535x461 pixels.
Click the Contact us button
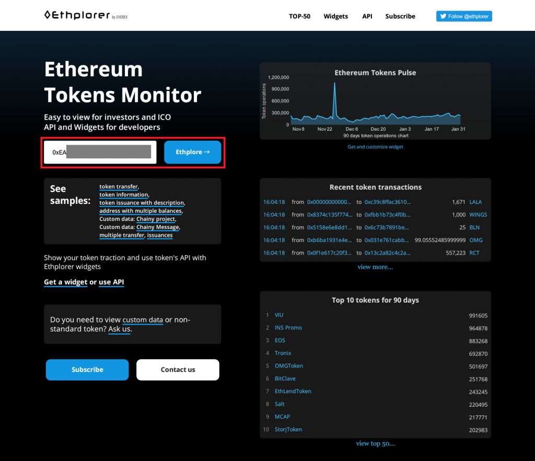(x=178, y=370)
